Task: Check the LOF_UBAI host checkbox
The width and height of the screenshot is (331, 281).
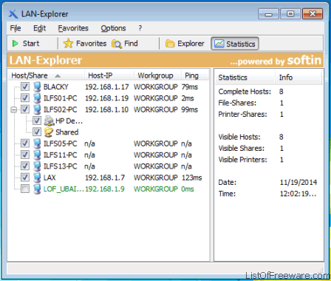Action: coord(25,189)
